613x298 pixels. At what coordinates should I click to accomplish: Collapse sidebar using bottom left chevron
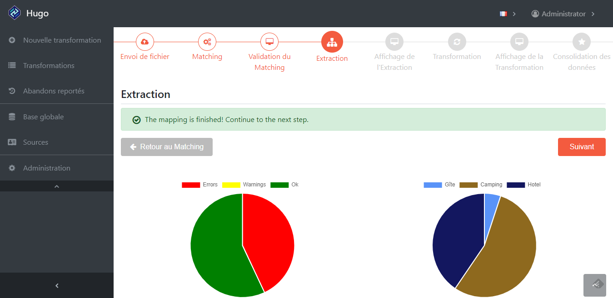coord(57,285)
